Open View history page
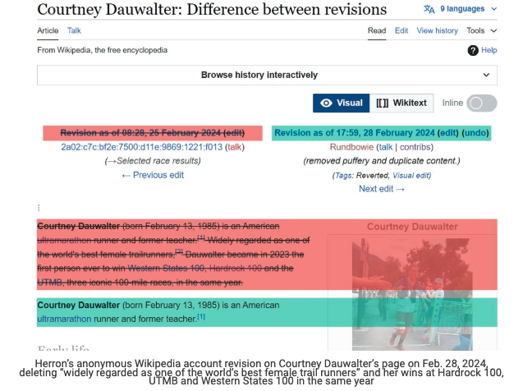The height and width of the screenshot is (391, 523). click(437, 30)
